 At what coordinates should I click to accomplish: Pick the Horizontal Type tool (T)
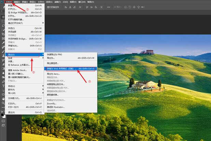coord(3,86)
